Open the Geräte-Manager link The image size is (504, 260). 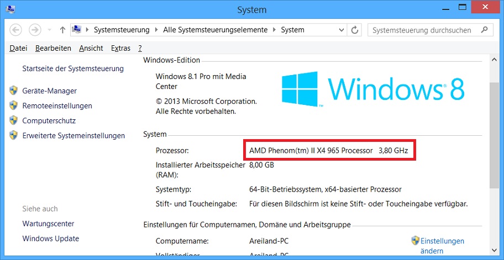(x=50, y=91)
